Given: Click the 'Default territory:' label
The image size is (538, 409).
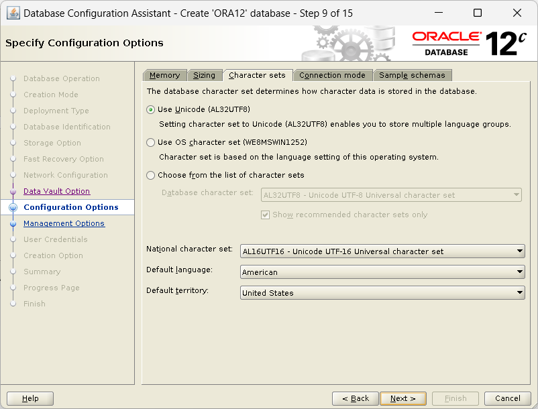Looking at the screenshot, I should click(177, 291).
